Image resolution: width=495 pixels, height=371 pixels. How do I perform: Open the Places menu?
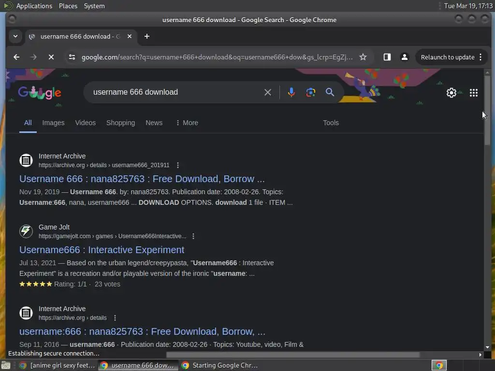pos(68,6)
